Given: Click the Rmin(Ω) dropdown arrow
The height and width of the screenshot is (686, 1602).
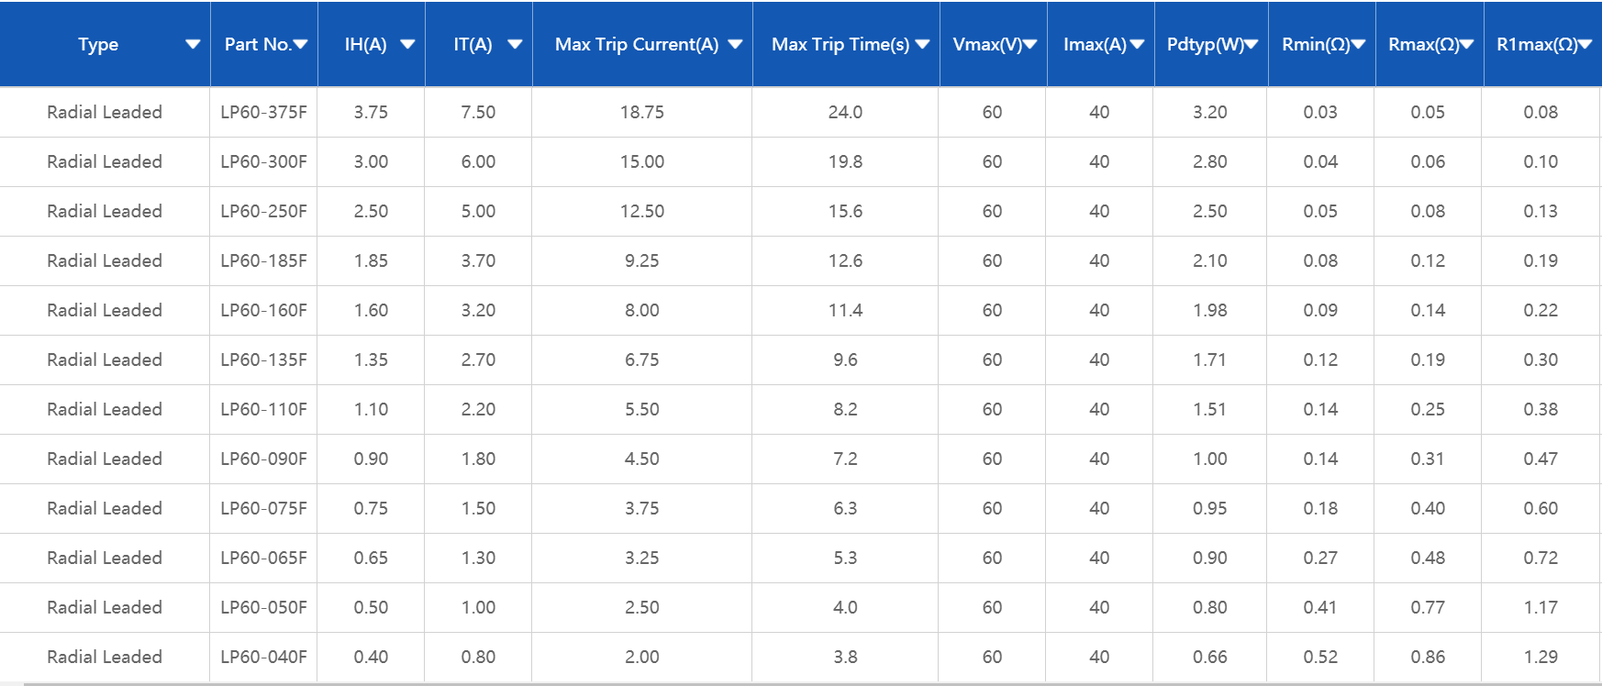Looking at the screenshot, I should point(1359,44).
